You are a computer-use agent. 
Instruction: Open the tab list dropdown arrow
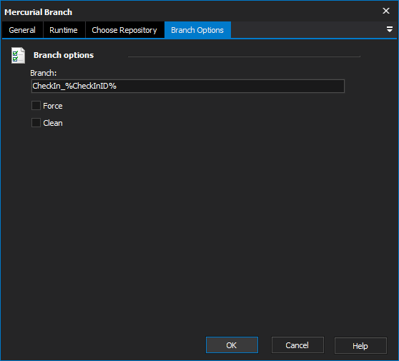coord(389,29)
